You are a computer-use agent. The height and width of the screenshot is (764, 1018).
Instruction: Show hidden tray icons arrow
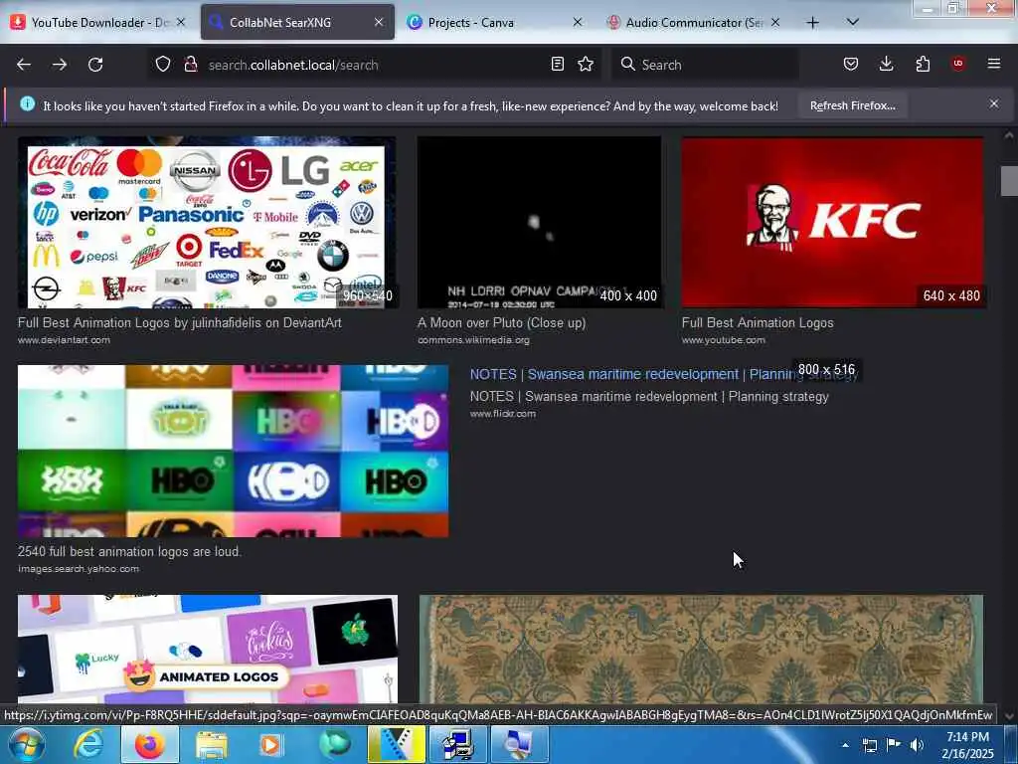pyautogui.click(x=845, y=744)
